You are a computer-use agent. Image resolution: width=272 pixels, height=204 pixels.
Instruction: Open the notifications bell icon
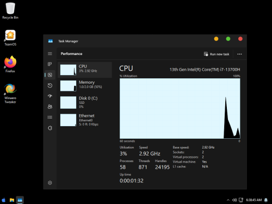pyautogui.click(x=266, y=200)
